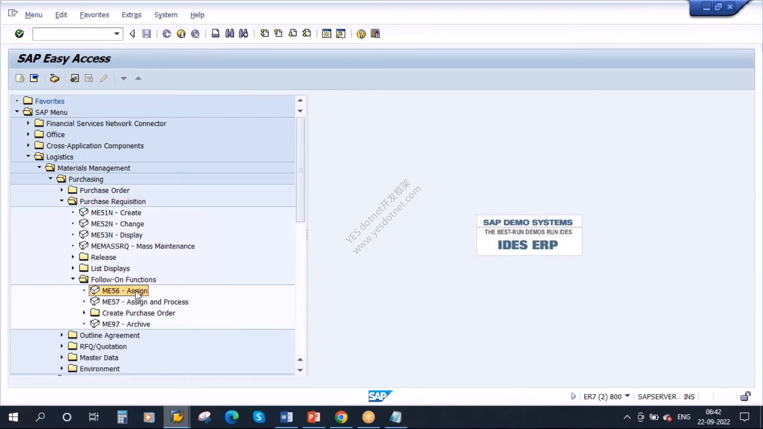Expand the Financial Services Network Connector folder
The image size is (763, 429).
[x=28, y=123]
